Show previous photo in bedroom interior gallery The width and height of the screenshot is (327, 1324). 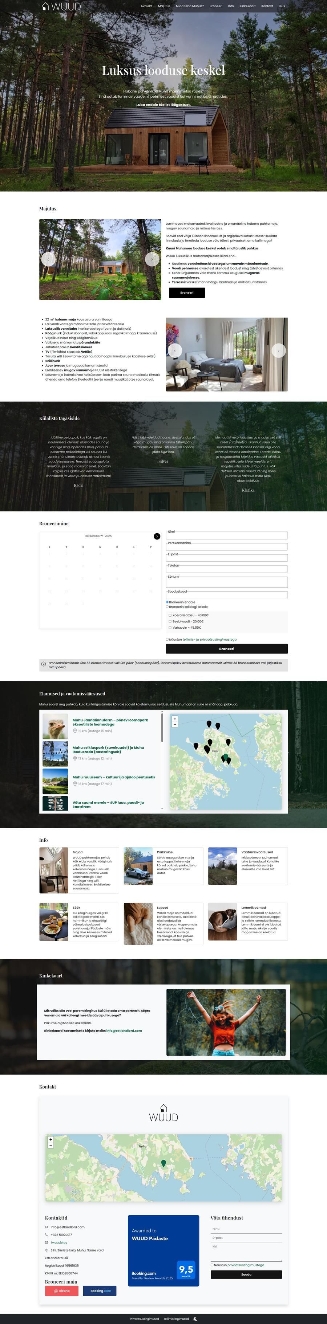pos(175,350)
